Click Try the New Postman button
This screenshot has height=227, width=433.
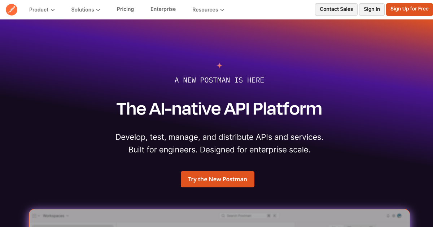(218, 179)
